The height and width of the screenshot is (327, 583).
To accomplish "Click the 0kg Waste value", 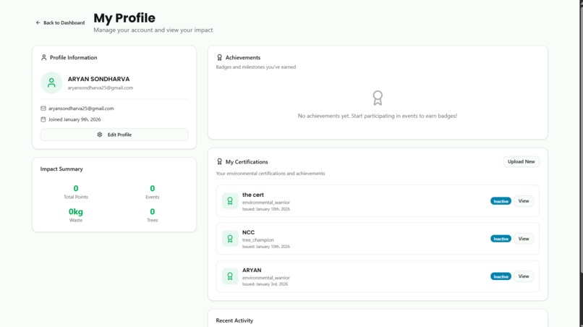I will (76, 212).
